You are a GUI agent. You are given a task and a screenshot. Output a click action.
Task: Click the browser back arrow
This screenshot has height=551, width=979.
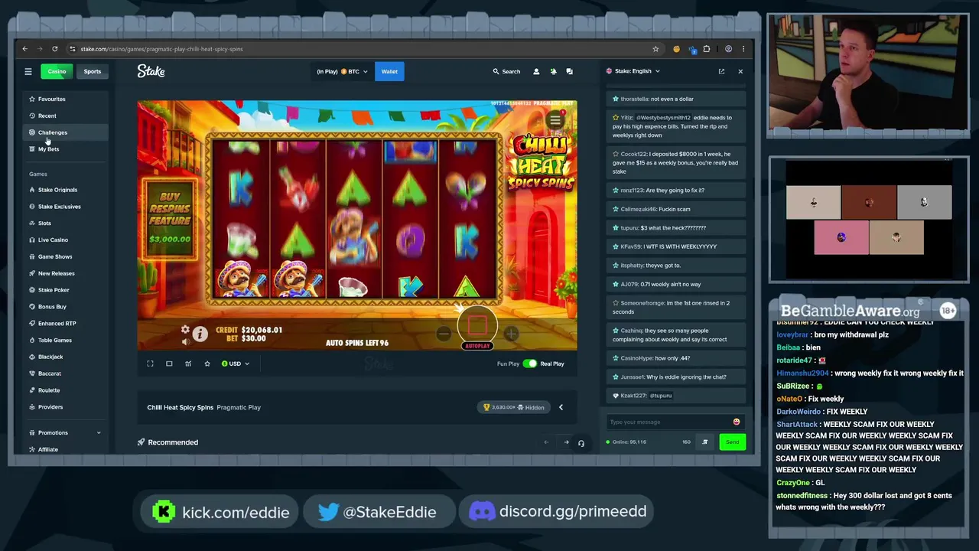tap(24, 49)
